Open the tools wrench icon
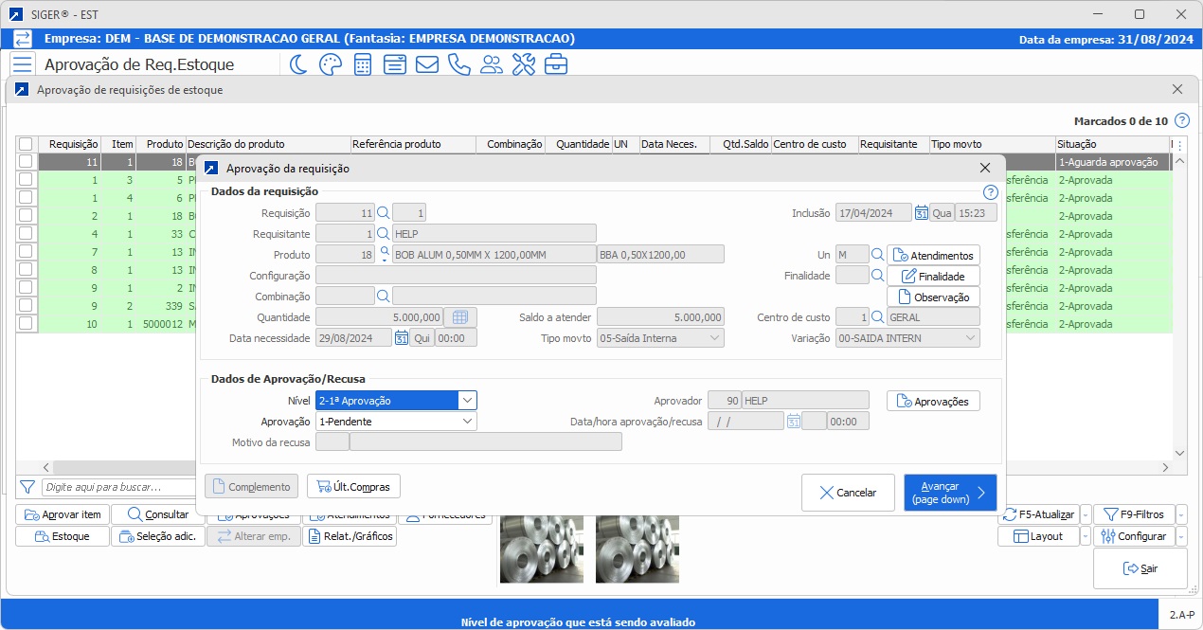Screen dimensions: 1203x630 [524, 64]
